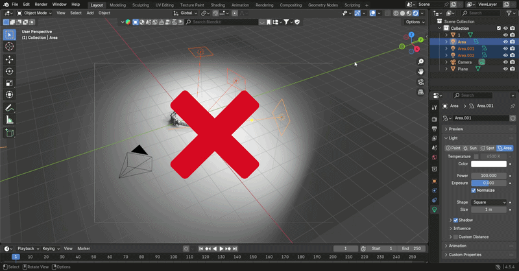The image size is (519, 271).
Task: Select the Rotate tool
Action: point(9,71)
